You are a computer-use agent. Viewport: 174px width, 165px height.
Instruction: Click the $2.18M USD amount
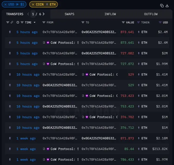coord(162,138)
